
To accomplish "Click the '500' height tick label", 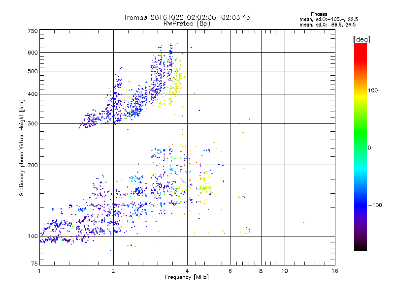I will [x=33, y=71].
